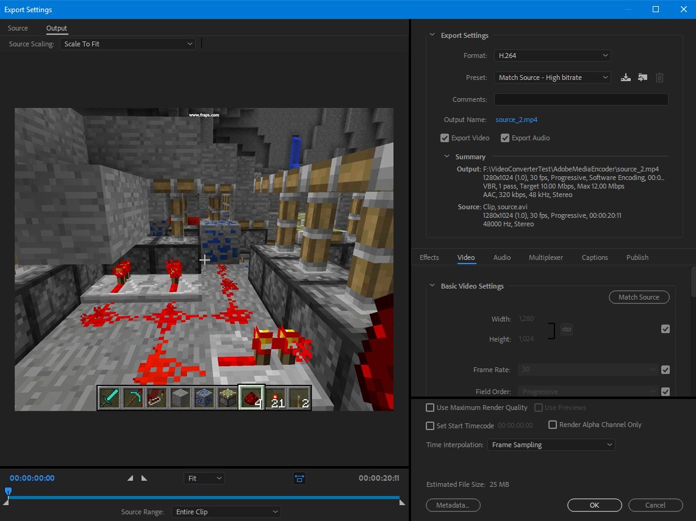The image size is (696, 521).
Task: Uncheck match source for Width/Height
Action: (x=666, y=329)
